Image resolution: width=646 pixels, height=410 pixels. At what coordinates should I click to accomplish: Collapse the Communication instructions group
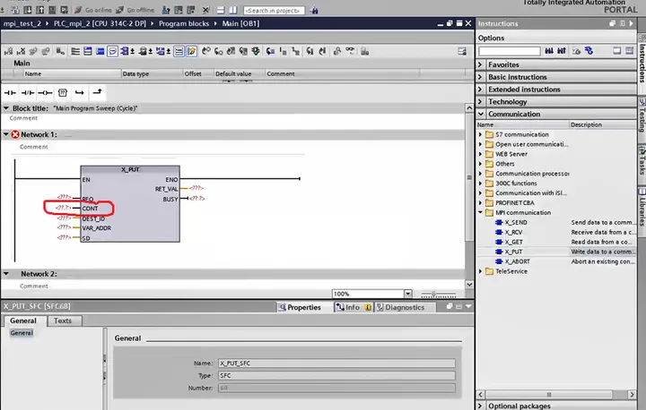tap(481, 114)
